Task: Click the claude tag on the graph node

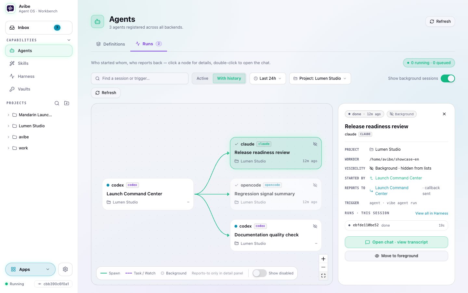Action: (x=264, y=144)
